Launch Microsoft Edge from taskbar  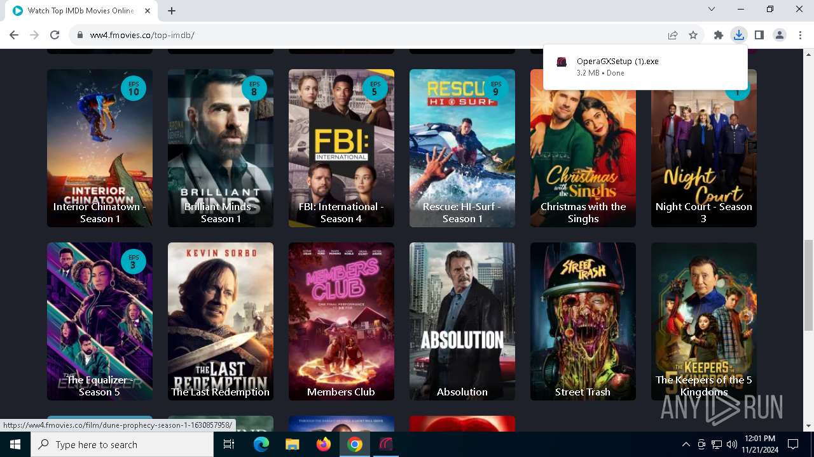click(261, 444)
